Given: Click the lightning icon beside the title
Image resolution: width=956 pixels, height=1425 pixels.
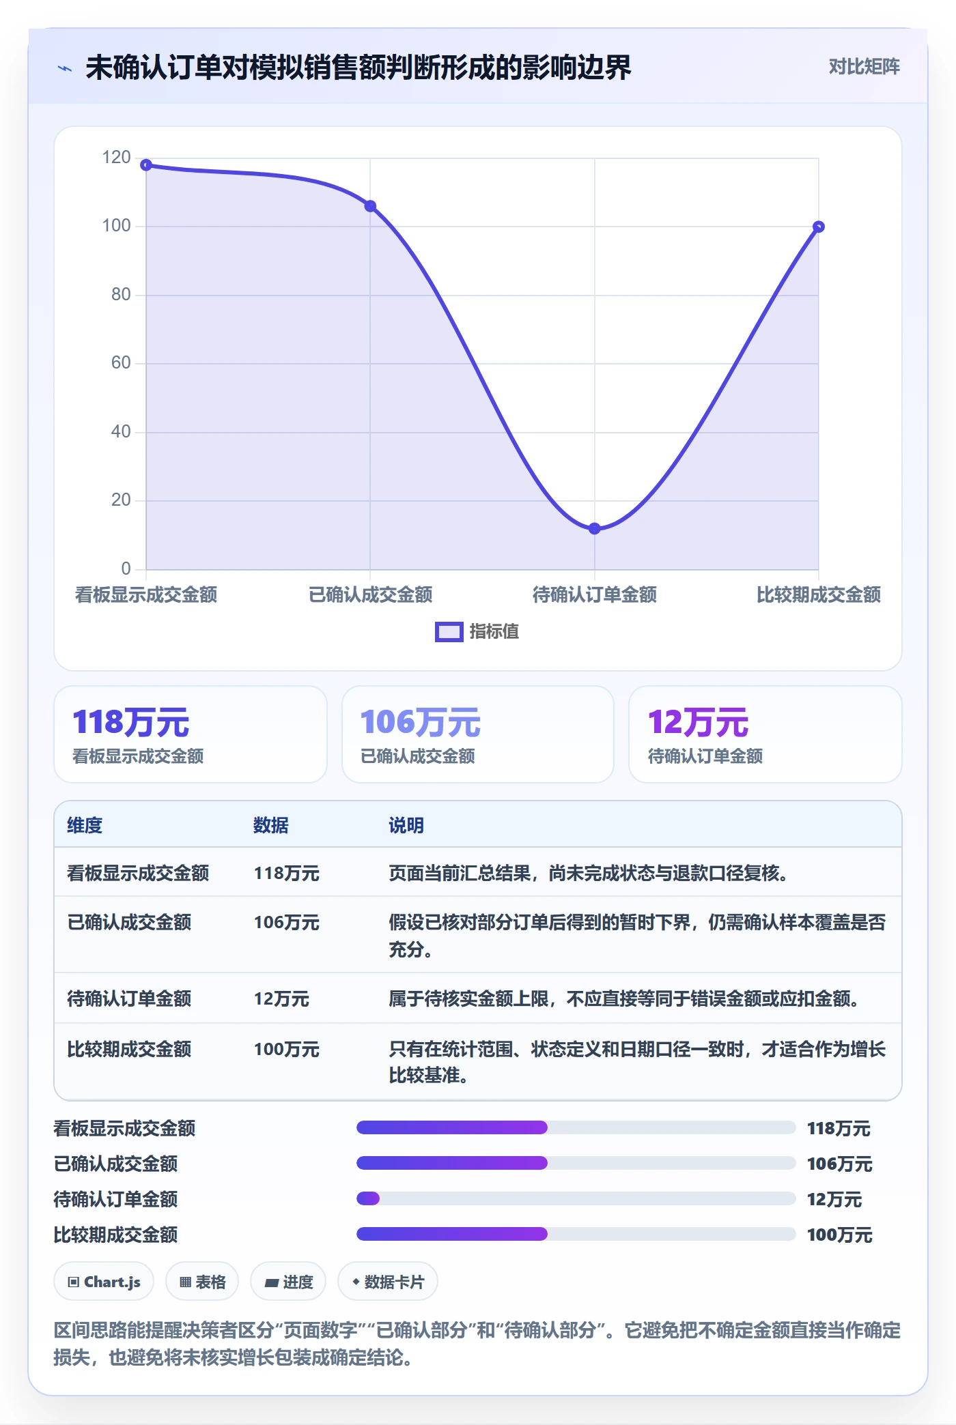Looking at the screenshot, I should (x=64, y=68).
